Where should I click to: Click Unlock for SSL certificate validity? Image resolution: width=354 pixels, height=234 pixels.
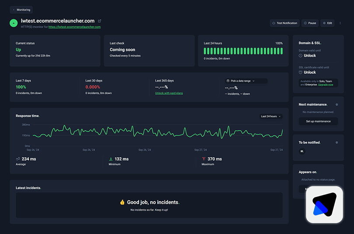310,72
